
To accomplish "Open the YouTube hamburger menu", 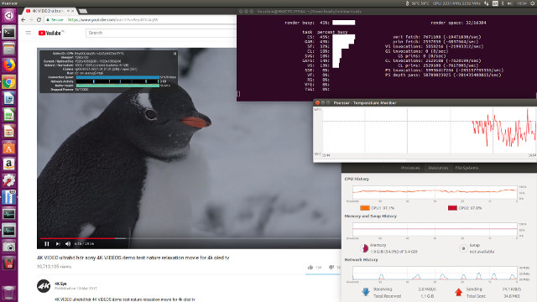I will (29, 33).
